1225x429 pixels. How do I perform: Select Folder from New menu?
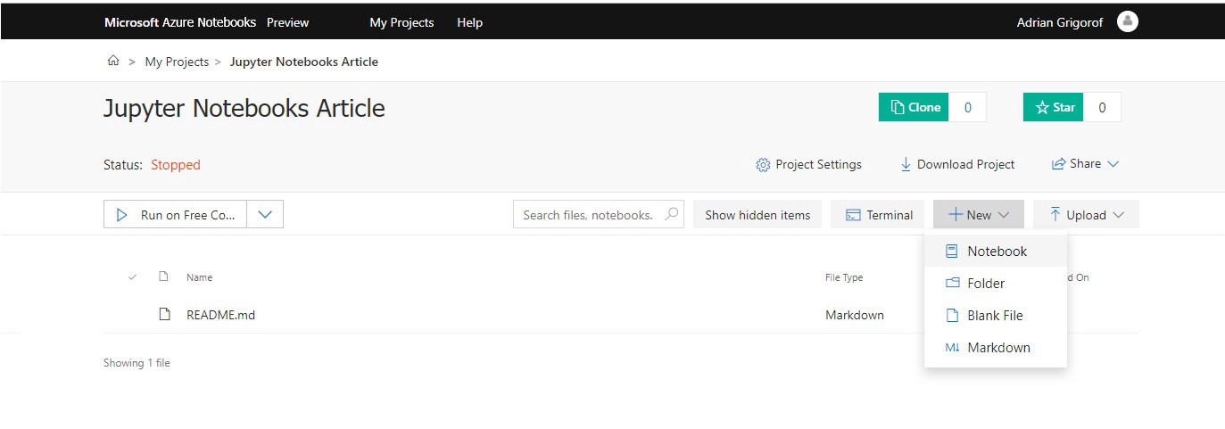coord(996,284)
